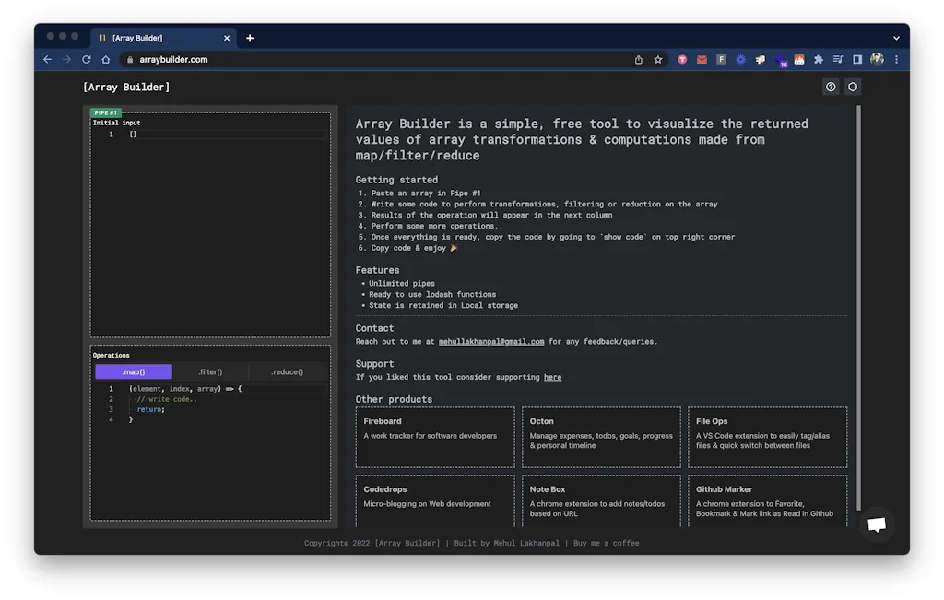
Task: Go back with the browser back arrow
Action: point(48,60)
